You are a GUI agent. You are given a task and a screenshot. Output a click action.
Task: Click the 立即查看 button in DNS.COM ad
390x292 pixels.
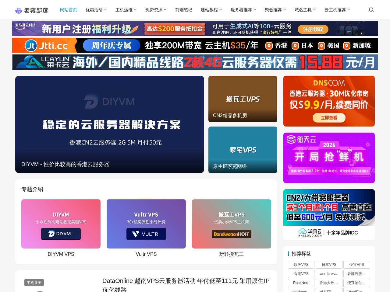coord(329,118)
